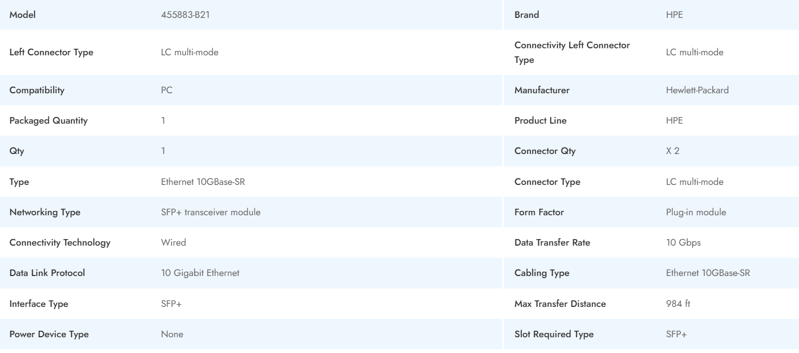Click the Slot Required Type label
This screenshot has width=799, height=353.
coord(553,335)
